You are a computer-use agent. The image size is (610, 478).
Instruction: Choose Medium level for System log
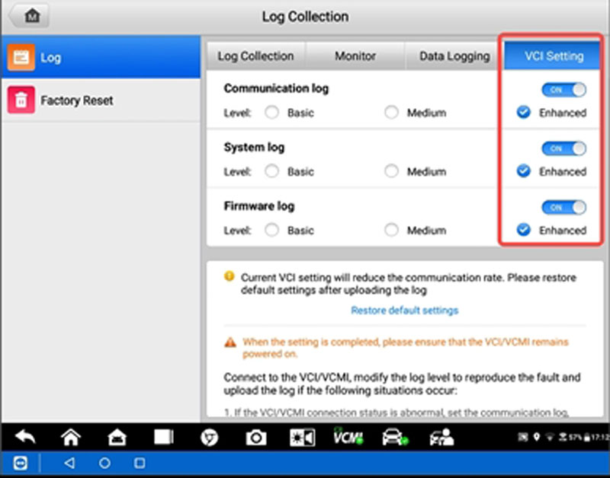[x=391, y=171]
